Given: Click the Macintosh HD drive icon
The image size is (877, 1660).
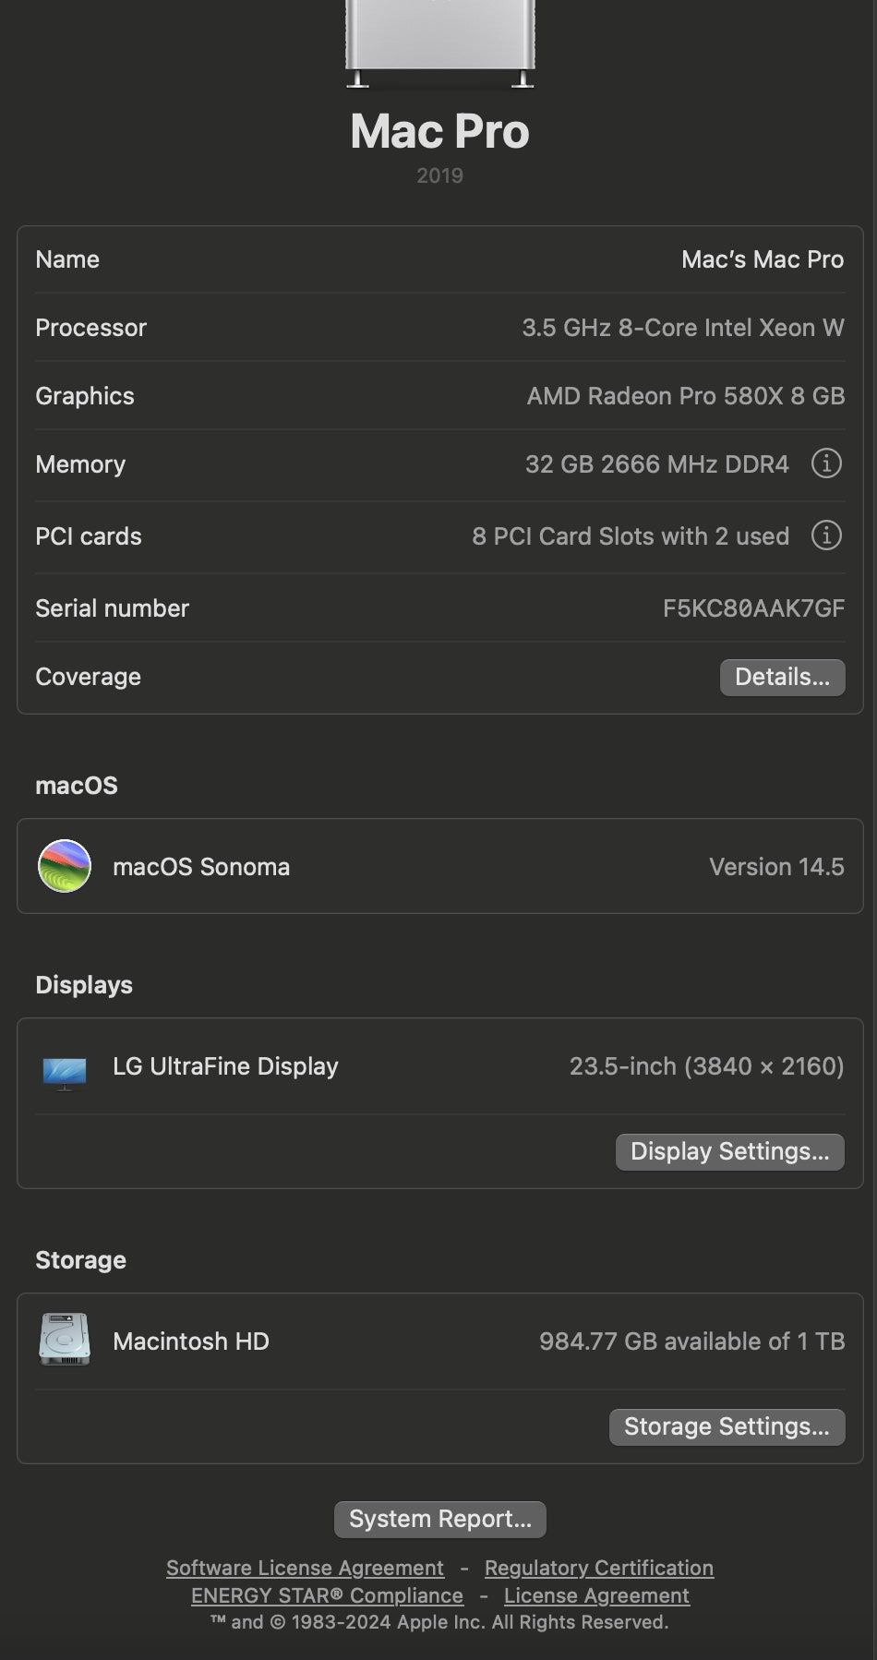Looking at the screenshot, I should 65,1340.
